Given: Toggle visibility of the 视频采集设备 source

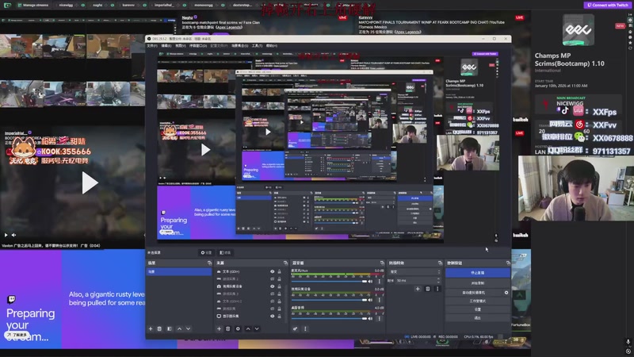Looking at the screenshot, I should click(272, 286).
